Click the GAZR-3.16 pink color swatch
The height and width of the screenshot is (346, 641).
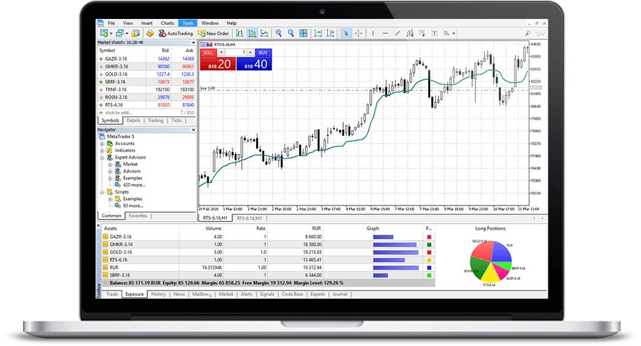428,237
